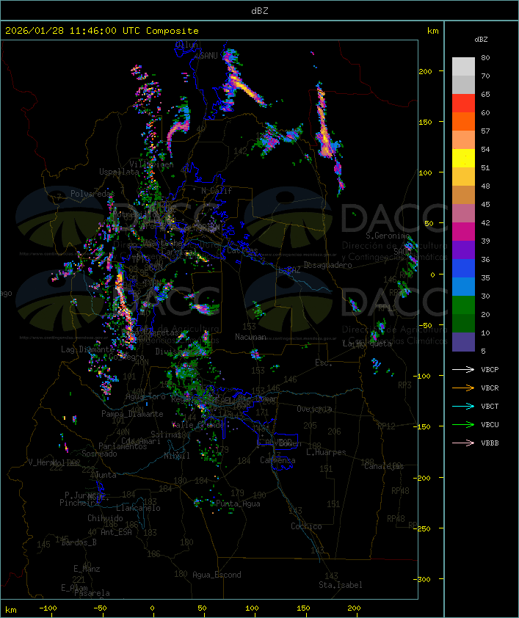This screenshot has height=618, width=519.
Task: Select the Pampa_Diamante map label
Action: [127, 414]
